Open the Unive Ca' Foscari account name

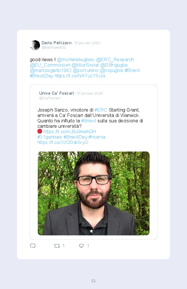[x=56, y=93]
